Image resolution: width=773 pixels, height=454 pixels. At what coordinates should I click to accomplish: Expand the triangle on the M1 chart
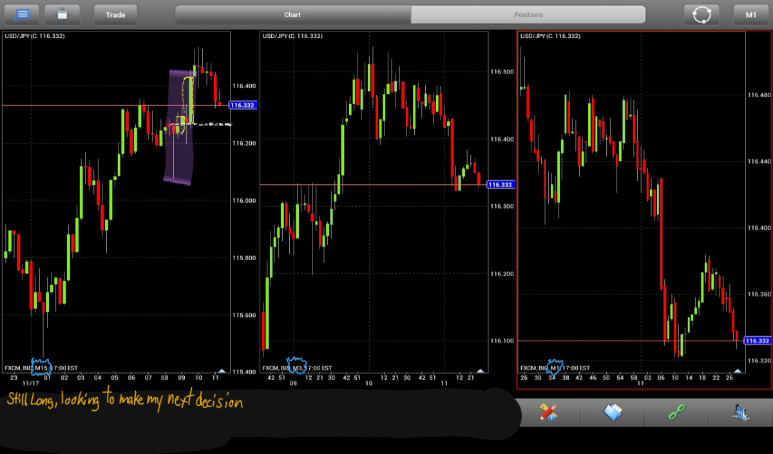pyautogui.click(x=737, y=370)
